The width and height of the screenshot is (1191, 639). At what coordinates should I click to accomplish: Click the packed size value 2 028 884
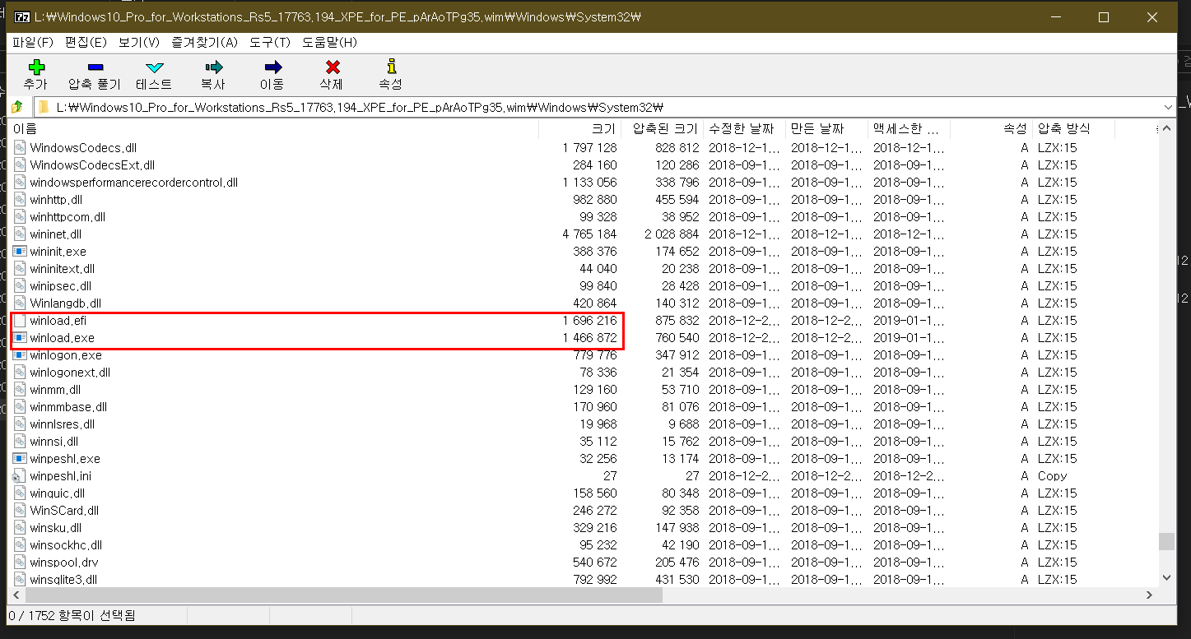pos(671,234)
